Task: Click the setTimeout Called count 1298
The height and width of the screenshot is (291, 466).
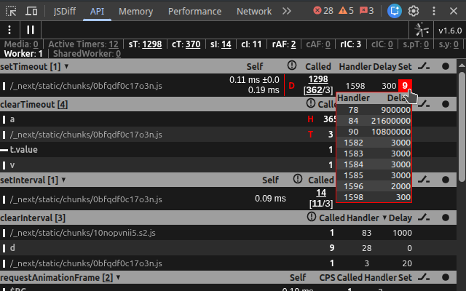Action: point(318,79)
